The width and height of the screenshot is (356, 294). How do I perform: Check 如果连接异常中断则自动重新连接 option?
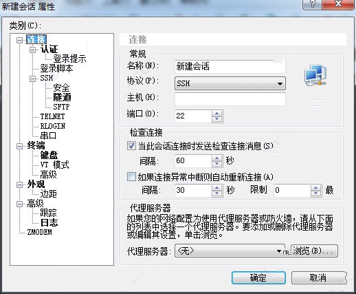coord(131,177)
